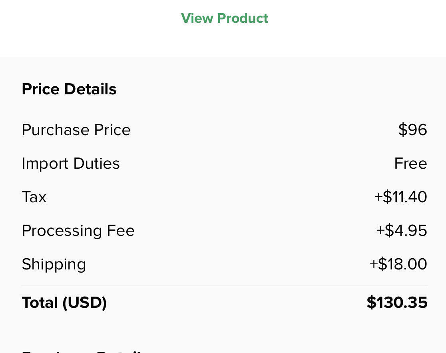
Task: Click the $130.35 total amount
Action: [x=397, y=303]
